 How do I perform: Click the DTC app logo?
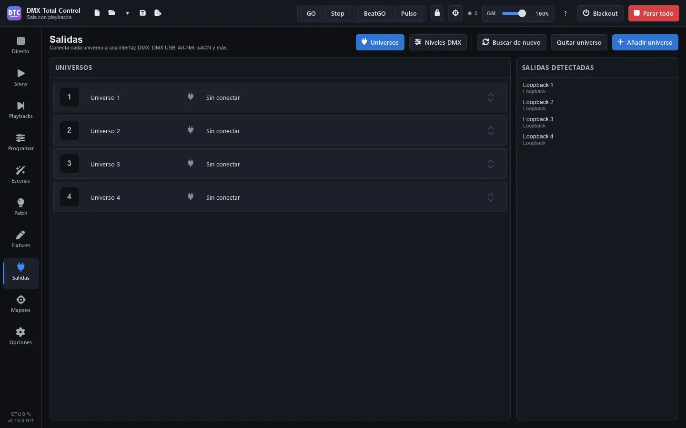(14, 13)
